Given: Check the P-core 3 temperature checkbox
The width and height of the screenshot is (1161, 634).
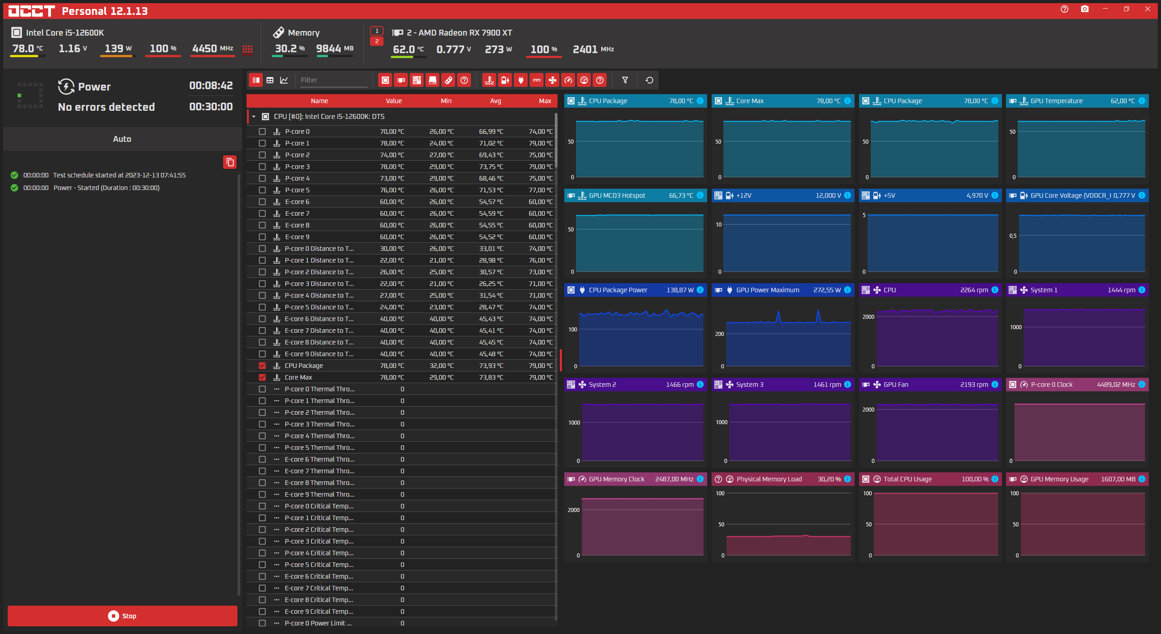Looking at the screenshot, I should pos(262,167).
